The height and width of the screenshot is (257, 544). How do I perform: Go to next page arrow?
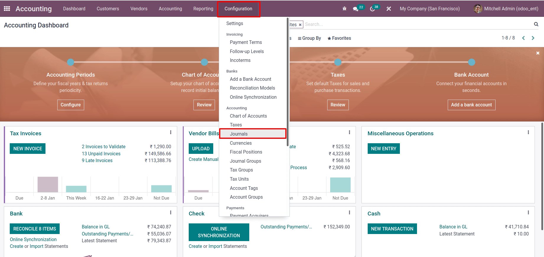click(533, 38)
